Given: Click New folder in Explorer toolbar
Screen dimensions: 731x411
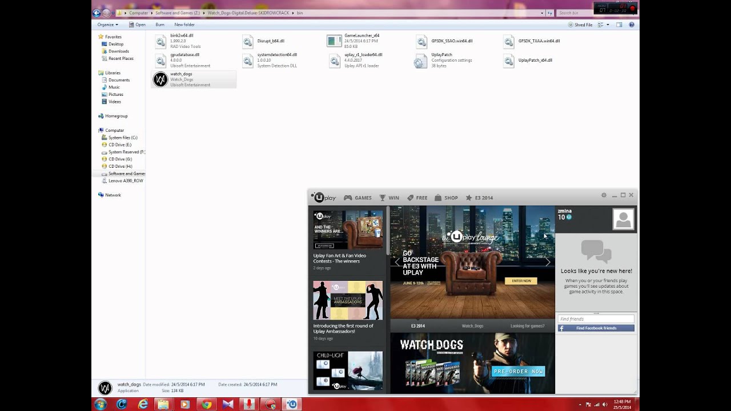Looking at the screenshot, I should pos(184,25).
